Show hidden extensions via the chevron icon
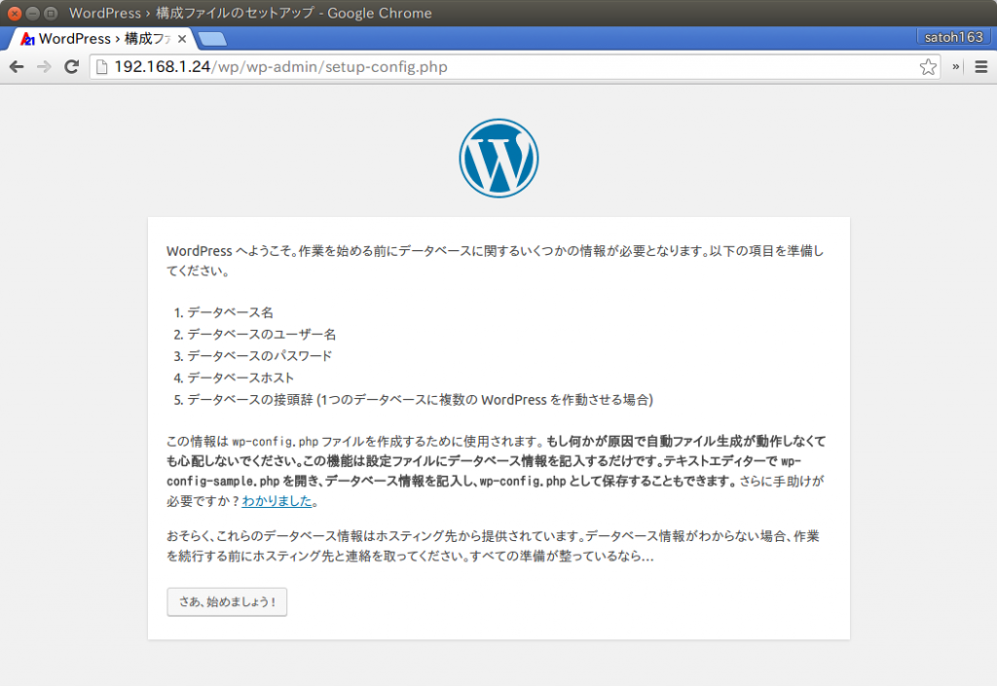Screen dimensions: 997x686 click(955, 67)
